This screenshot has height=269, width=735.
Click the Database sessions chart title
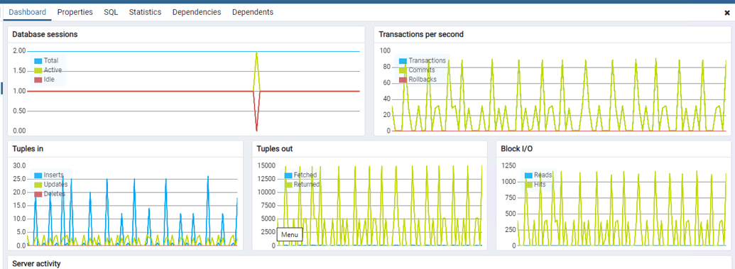45,34
